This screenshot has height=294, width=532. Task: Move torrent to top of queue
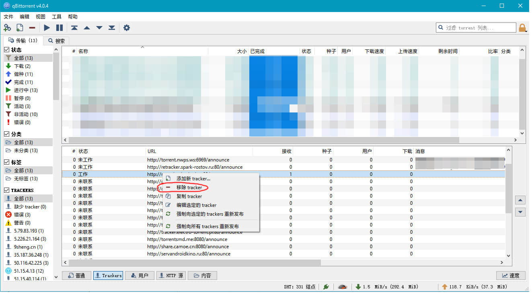[x=74, y=28]
